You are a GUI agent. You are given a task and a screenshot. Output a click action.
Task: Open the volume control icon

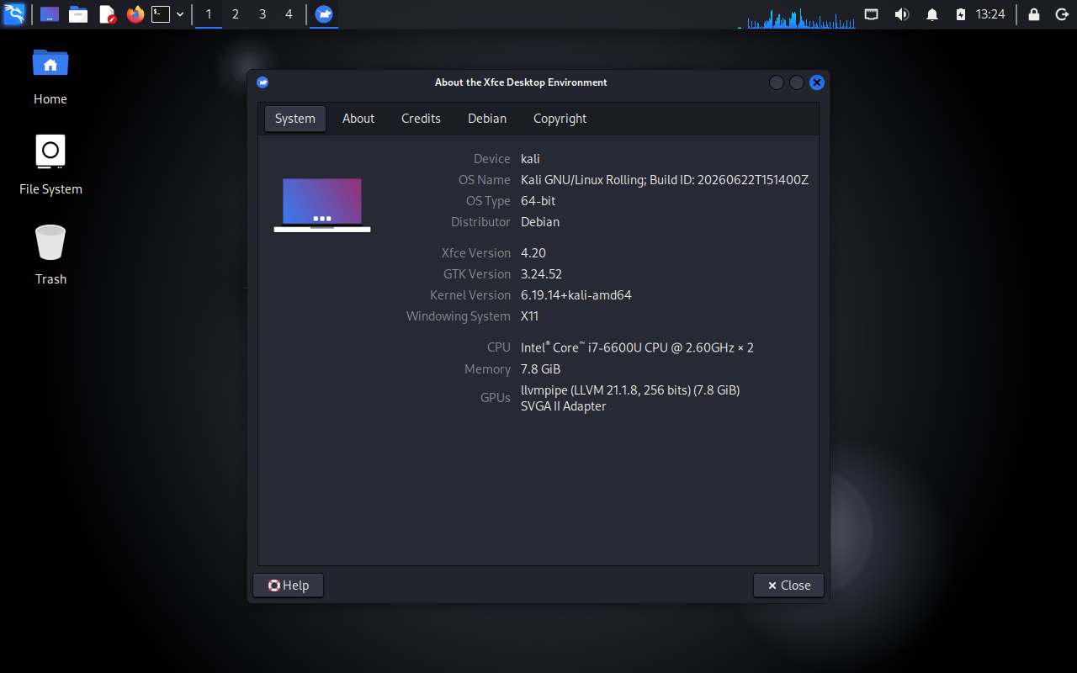pos(902,14)
